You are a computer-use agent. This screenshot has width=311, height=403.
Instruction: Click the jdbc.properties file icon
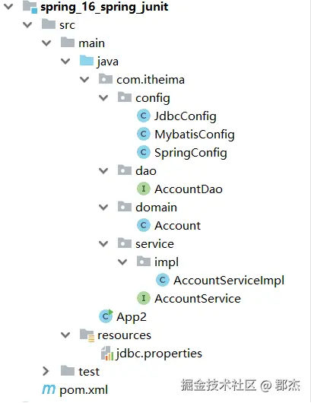pyautogui.click(x=107, y=353)
